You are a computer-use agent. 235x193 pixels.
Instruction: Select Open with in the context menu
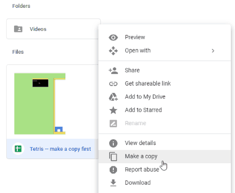point(164,51)
